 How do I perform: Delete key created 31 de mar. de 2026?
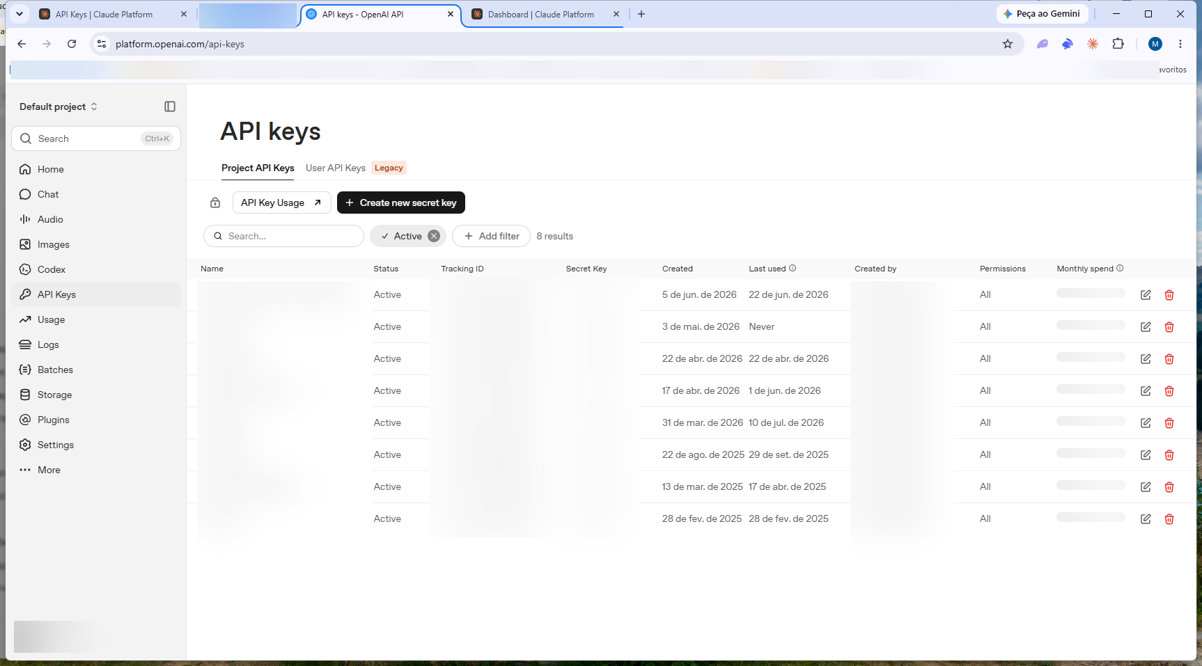(1169, 422)
